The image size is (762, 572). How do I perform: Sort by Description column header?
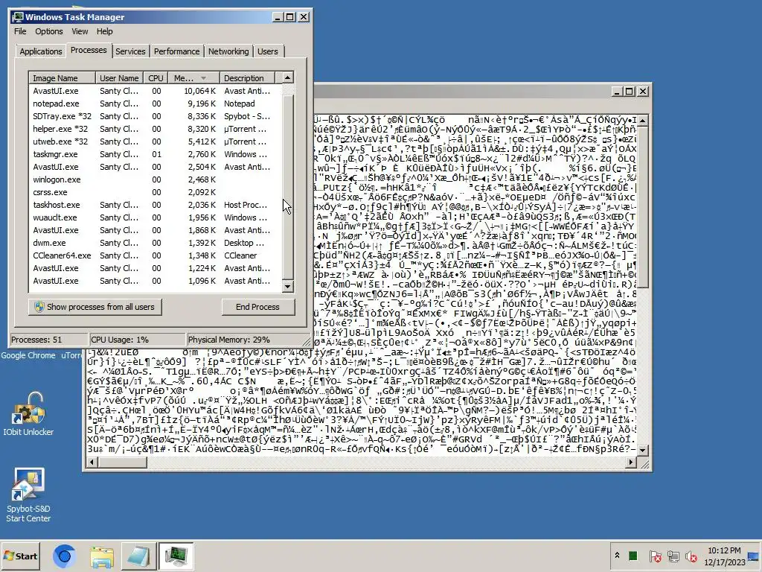[x=247, y=77]
